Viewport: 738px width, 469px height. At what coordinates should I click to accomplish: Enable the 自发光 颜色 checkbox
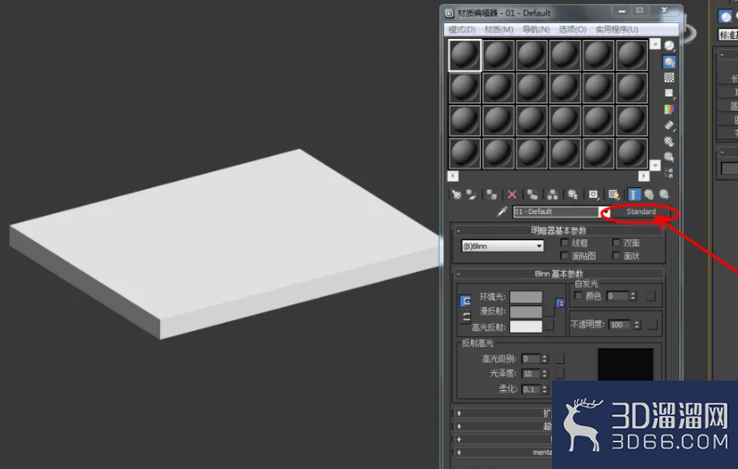coord(579,296)
